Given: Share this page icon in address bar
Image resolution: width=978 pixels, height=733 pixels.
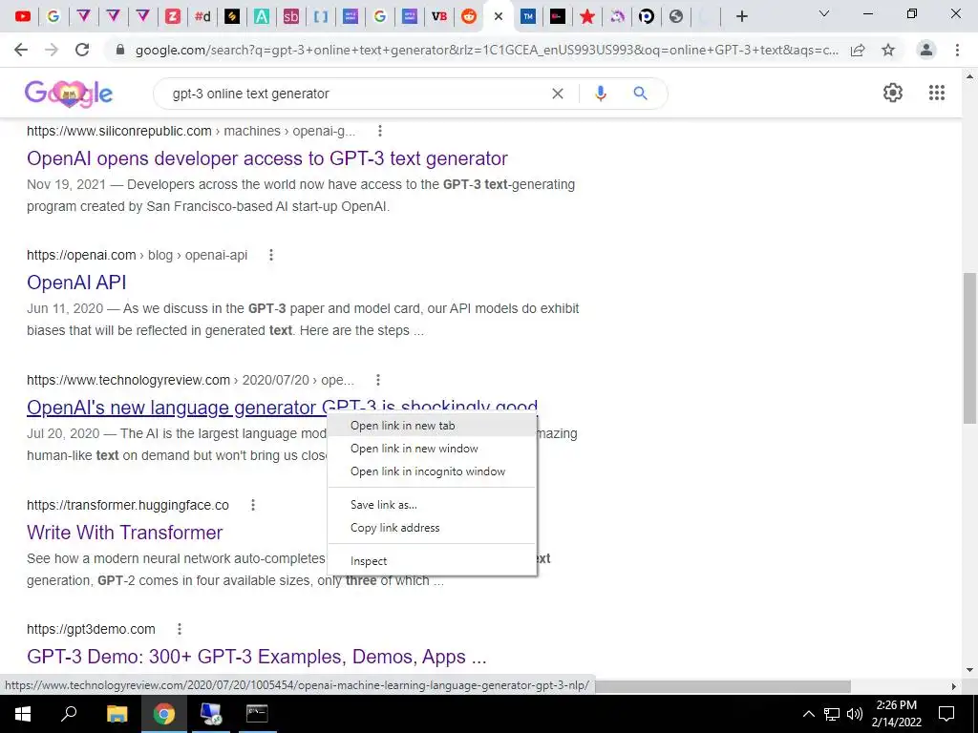Looking at the screenshot, I should pyautogui.click(x=858, y=50).
